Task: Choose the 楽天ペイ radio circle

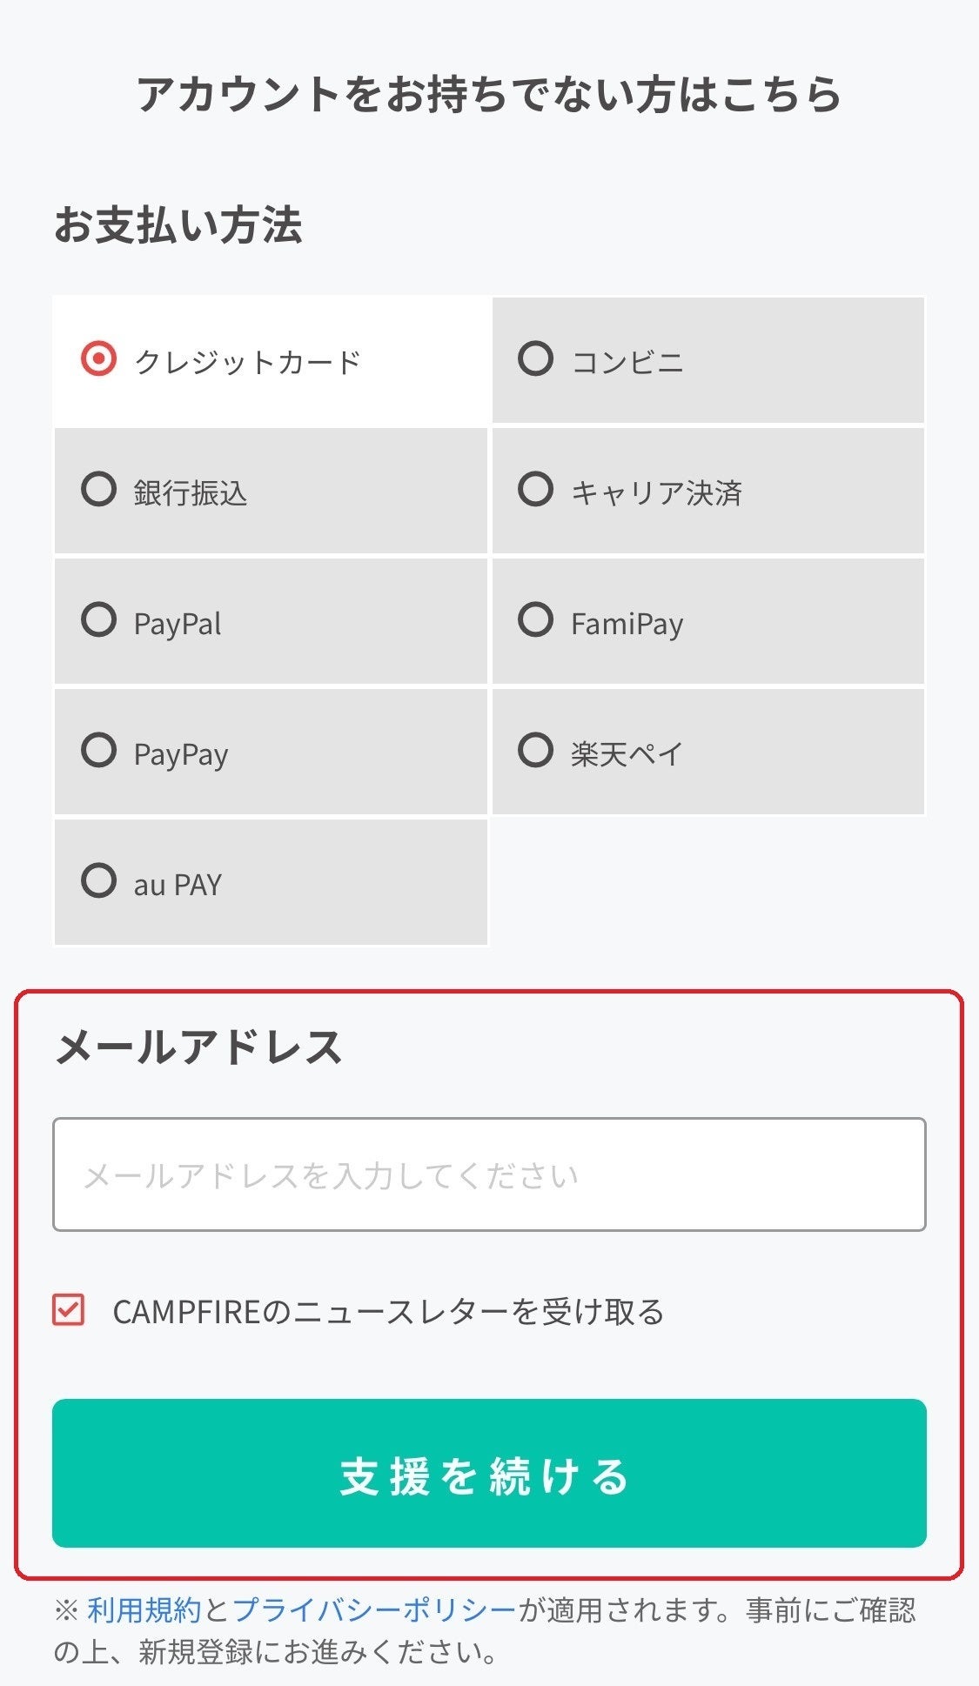Action: click(535, 750)
